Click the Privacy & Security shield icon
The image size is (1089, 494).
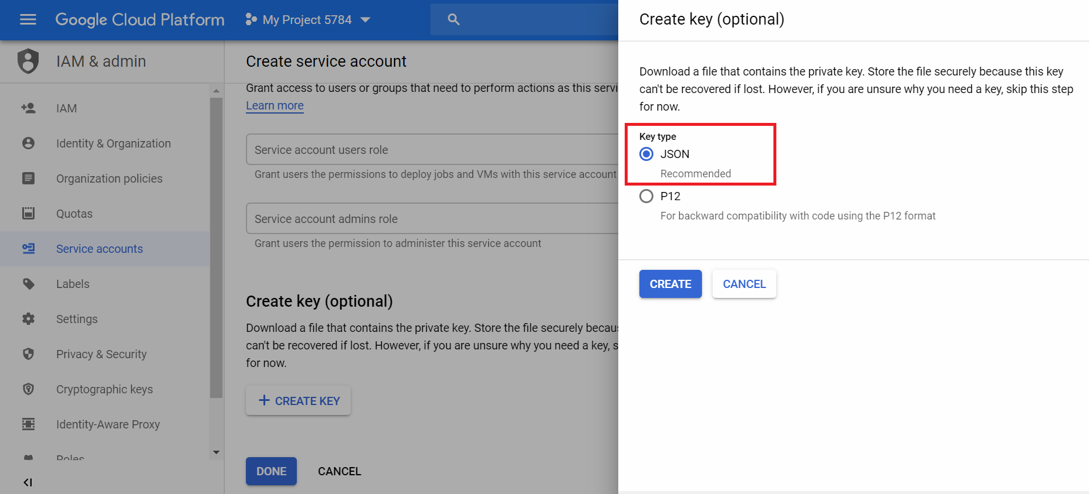pyautogui.click(x=28, y=354)
